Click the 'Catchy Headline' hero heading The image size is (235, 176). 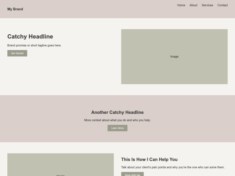(30, 37)
